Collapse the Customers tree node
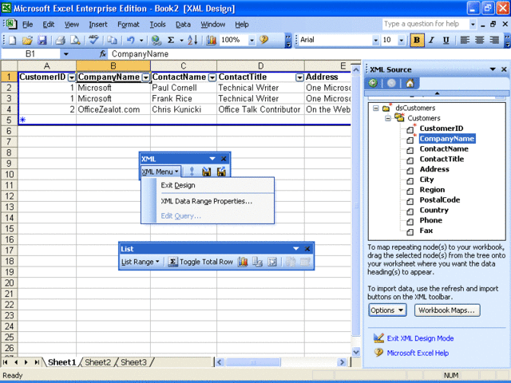Viewport: 511px width, 383px height. 387,118
